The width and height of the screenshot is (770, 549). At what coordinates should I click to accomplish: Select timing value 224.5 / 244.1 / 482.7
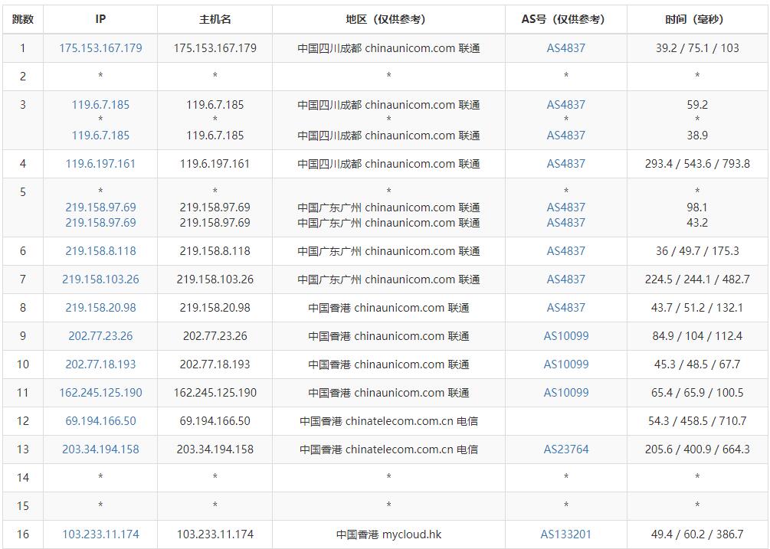pyautogui.click(x=697, y=279)
